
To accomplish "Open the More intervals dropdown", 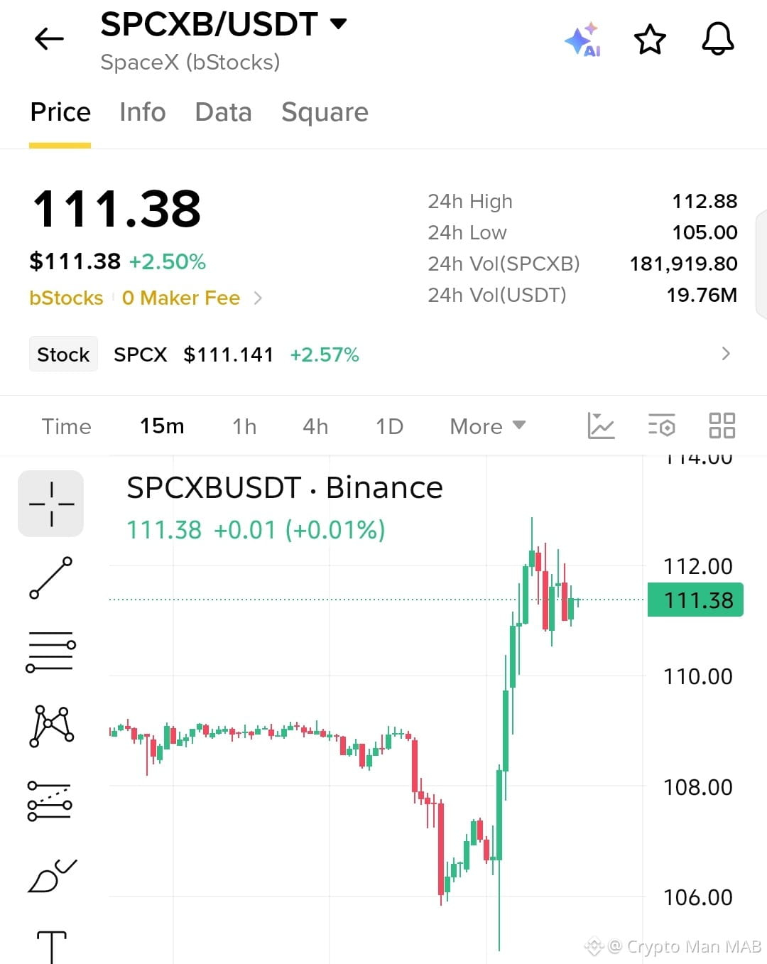I will [x=487, y=426].
